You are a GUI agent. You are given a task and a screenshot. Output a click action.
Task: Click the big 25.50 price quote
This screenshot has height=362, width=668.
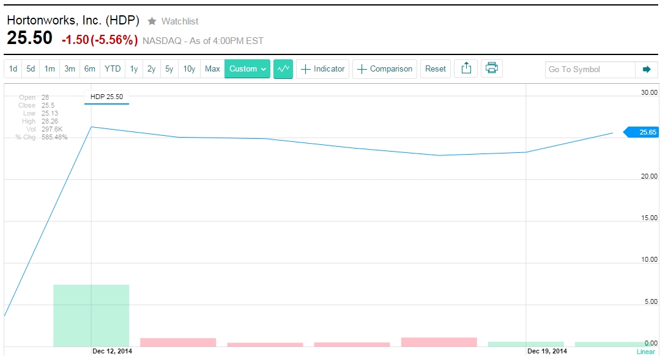[x=29, y=38]
